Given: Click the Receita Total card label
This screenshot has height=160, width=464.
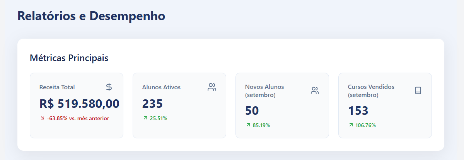Looking at the screenshot, I should (x=57, y=87).
